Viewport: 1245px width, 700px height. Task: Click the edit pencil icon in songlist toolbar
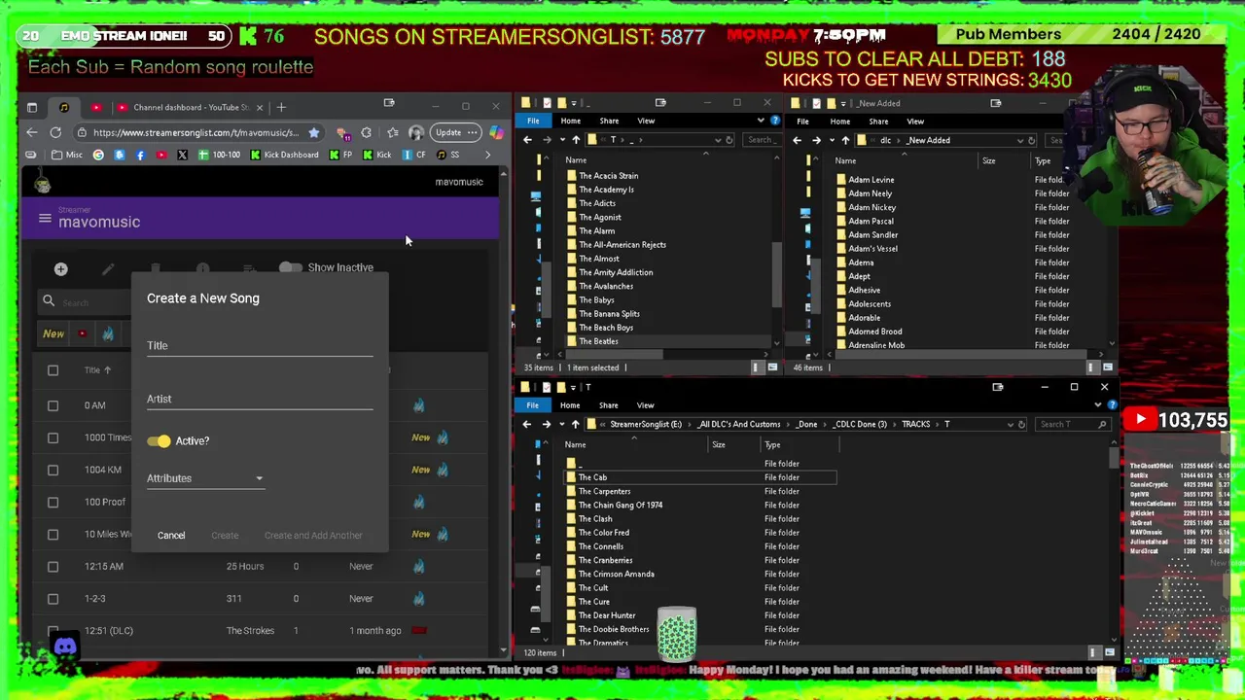click(108, 268)
